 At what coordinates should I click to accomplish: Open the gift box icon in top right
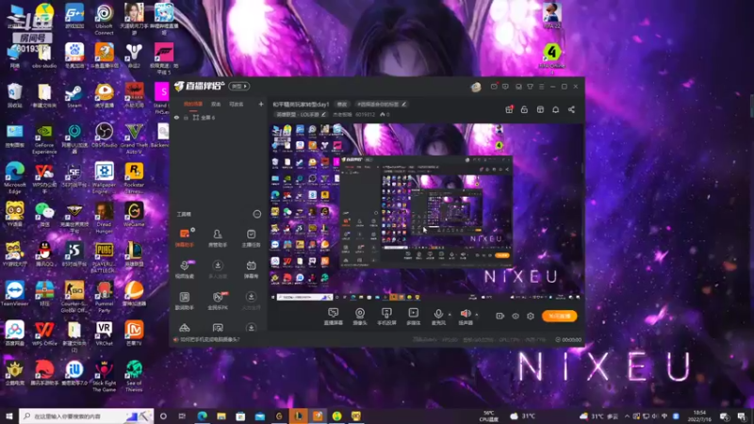(509, 109)
